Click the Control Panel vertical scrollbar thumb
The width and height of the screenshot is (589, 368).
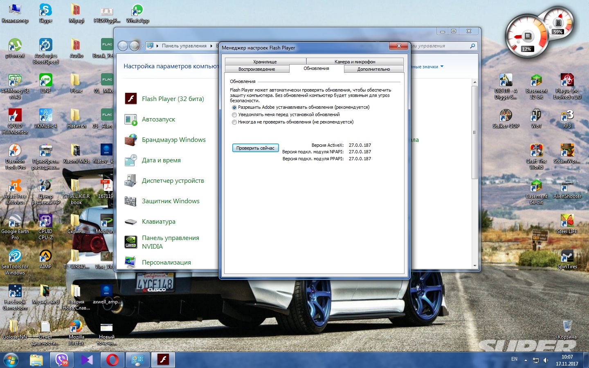click(x=474, y=132)
